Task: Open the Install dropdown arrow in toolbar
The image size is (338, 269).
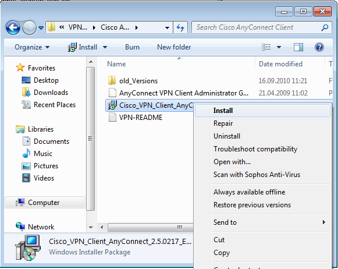Action: 105,47
